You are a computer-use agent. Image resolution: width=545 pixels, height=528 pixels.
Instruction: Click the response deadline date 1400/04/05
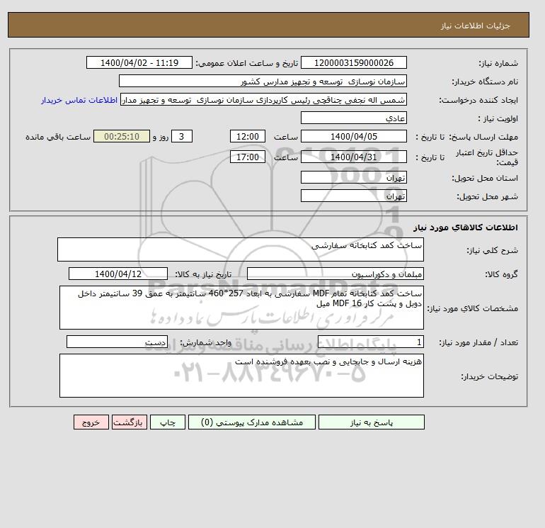(x=354, y=137)
